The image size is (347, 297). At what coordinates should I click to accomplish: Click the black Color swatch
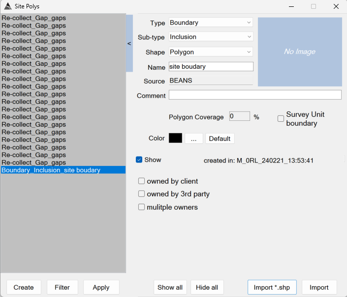pos(175,138)
